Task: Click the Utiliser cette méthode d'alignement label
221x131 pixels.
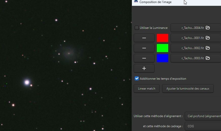Action: click(x=158, y=116)
